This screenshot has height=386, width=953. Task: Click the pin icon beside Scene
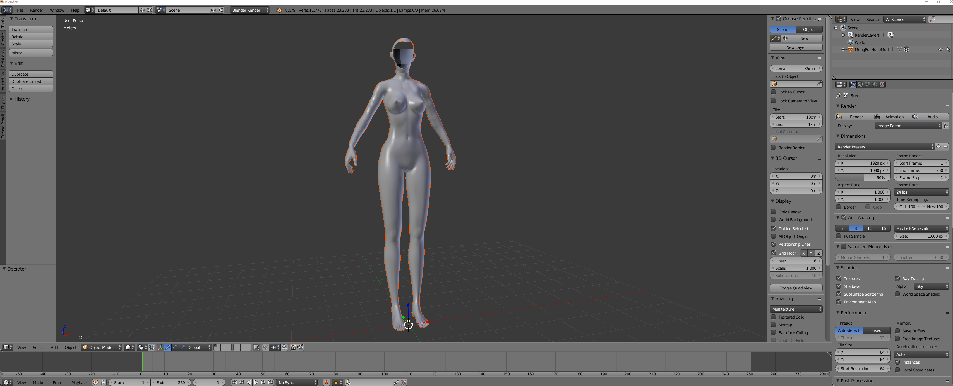(838, 95)
